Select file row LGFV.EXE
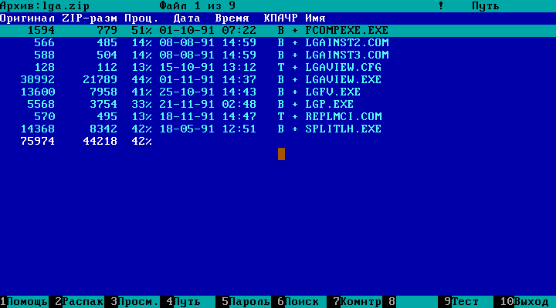The height and width of the screenshot is (308, 556). tap(278, 92)
